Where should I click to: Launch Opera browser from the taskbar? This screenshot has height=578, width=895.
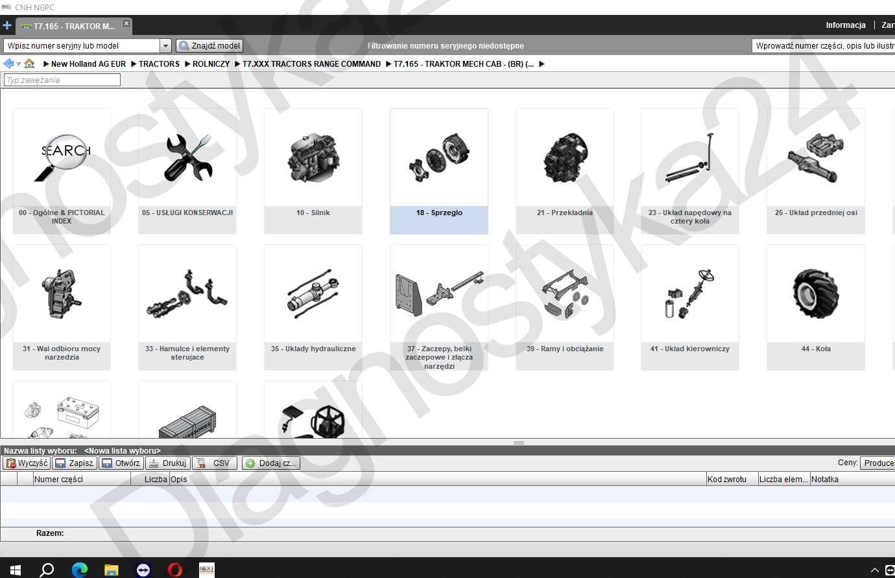point(175,570)
